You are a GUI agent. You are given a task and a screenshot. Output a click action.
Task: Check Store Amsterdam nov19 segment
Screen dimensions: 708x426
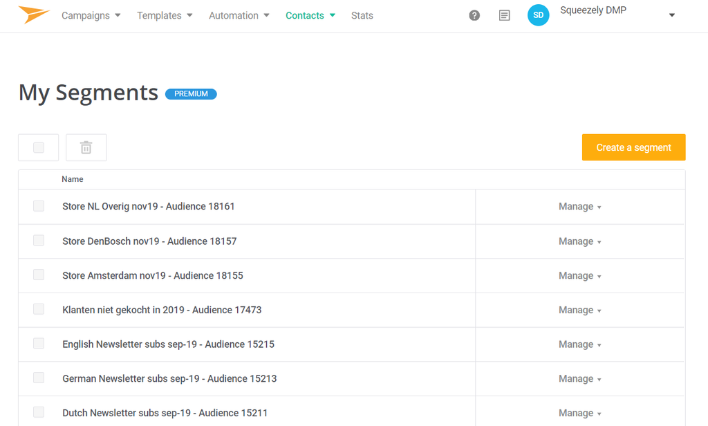coord(39,275)
